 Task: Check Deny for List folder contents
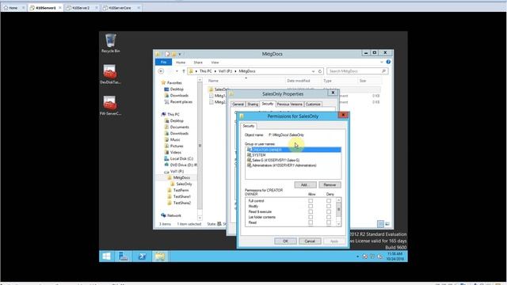tap(329, 217)
